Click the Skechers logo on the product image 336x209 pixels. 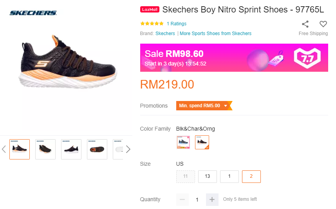coord(33,13)
